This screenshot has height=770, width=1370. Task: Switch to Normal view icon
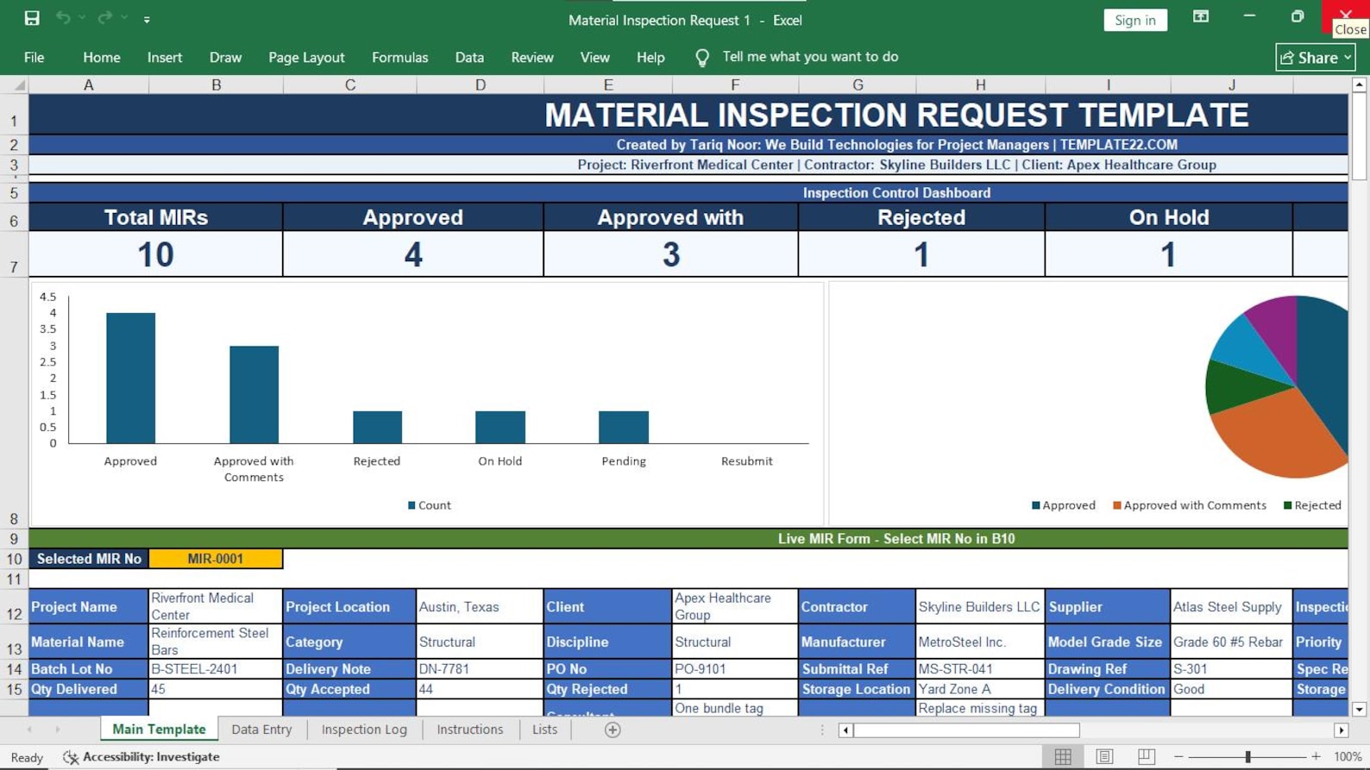1063,757
